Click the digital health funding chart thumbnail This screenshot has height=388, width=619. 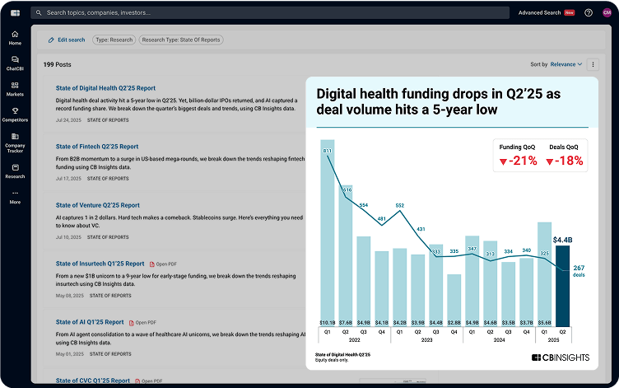(x=452, y=222)
